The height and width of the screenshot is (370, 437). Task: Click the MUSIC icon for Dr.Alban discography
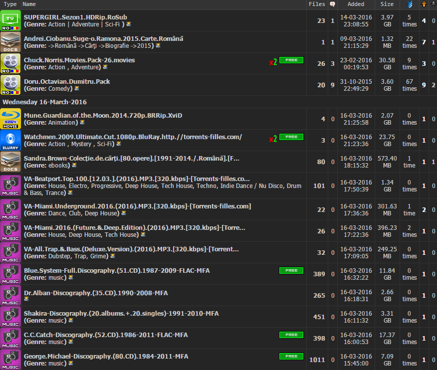point(10,295)
